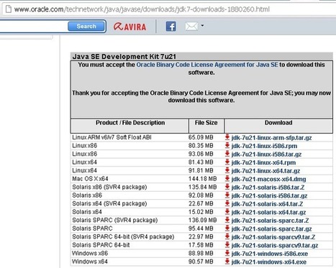Click the 'Download' column header
The width and height of the screenshot is (336, 268).
pyautogui.click(x=278, y=123)
